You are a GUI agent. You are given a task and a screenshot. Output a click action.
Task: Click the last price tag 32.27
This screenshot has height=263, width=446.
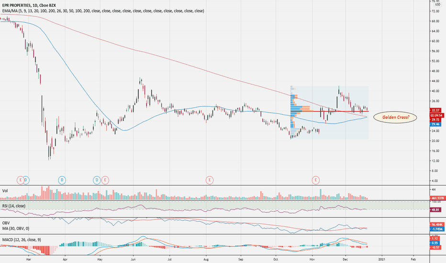(435, 110)
